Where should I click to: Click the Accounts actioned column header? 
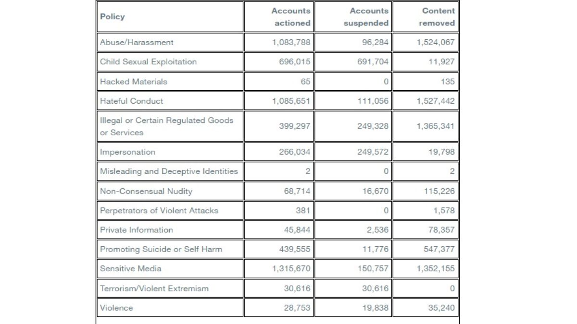click(291, 17)
